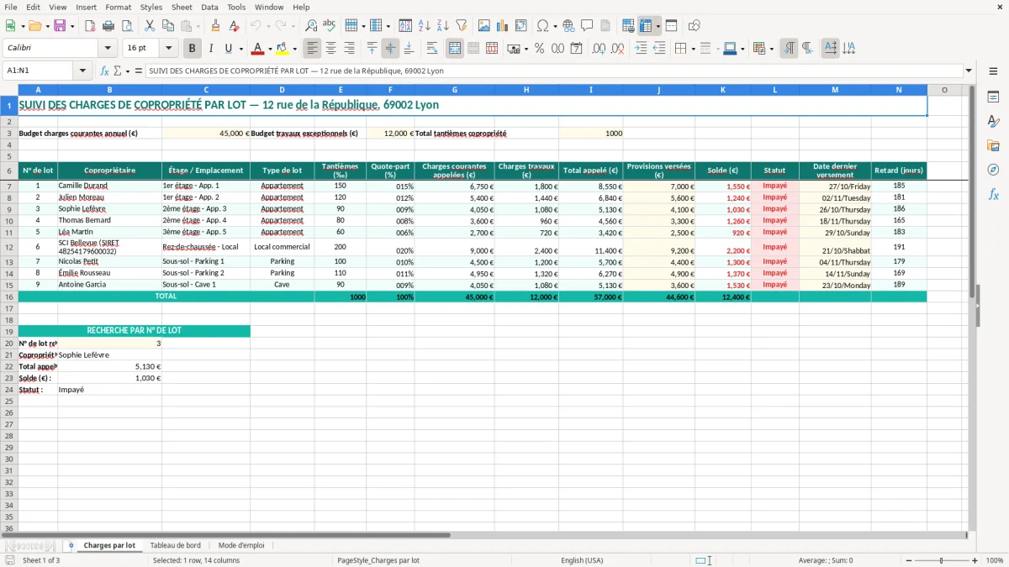Open Find and Replace icon
Screen dimensions: 1009x567
(x=311, y=26)
